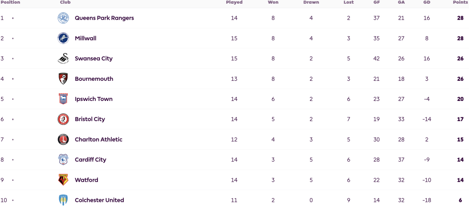Click the Ipswich Town badge
The width and height of the screenshot is (469, 206).
point(63,99)
